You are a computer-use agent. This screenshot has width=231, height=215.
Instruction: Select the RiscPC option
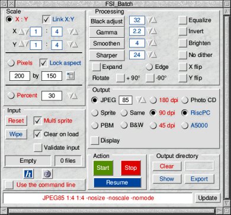pyautogui.click(x=185, y=113)
